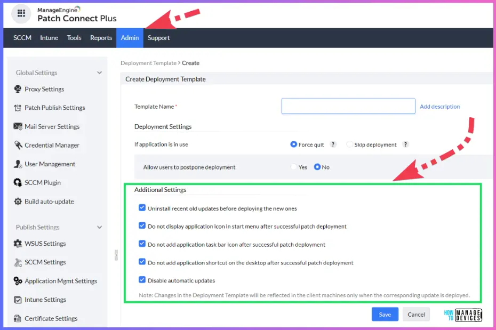Open the SCCM tab
The width and height of the screenshot is (496, 330).
(x=22, y=38)
